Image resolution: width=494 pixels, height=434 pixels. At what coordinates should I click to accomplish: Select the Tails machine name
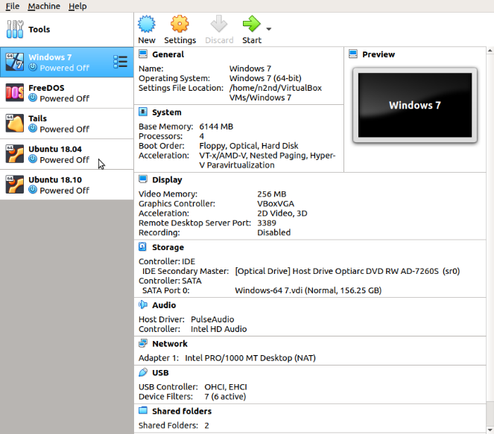coord(37,118)
